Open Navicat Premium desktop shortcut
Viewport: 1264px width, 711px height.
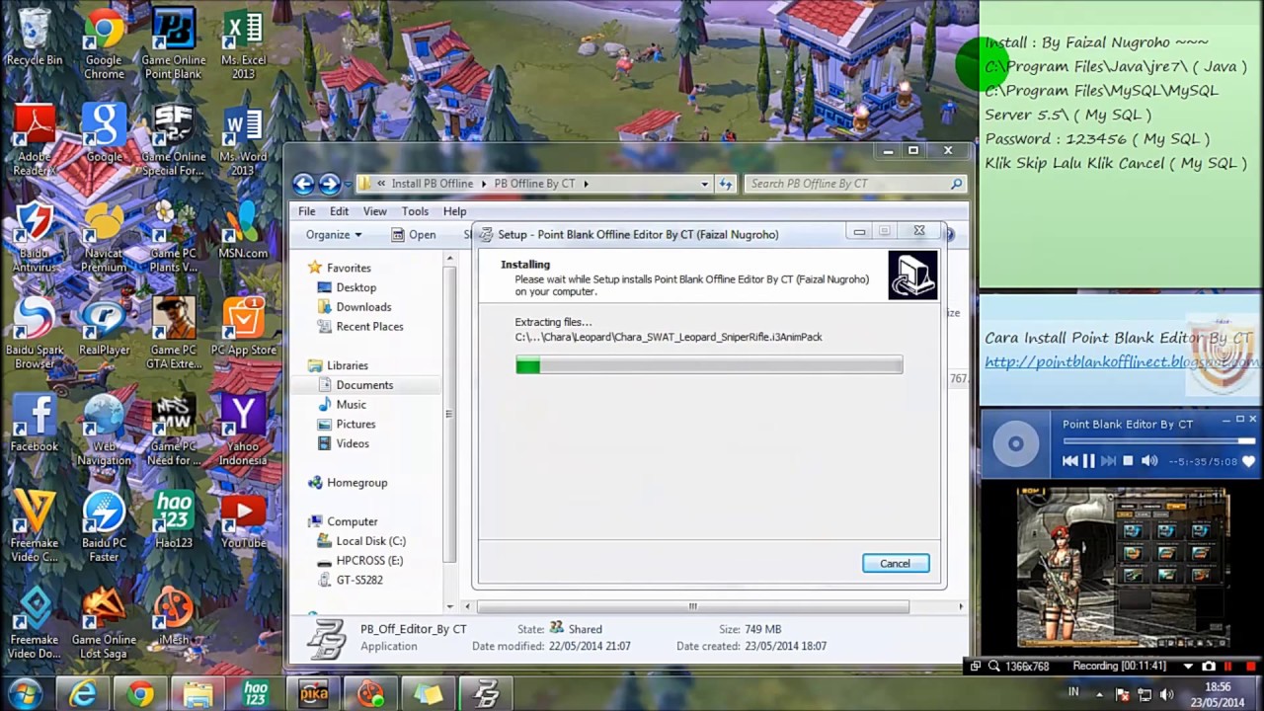(x=104, y=238)
